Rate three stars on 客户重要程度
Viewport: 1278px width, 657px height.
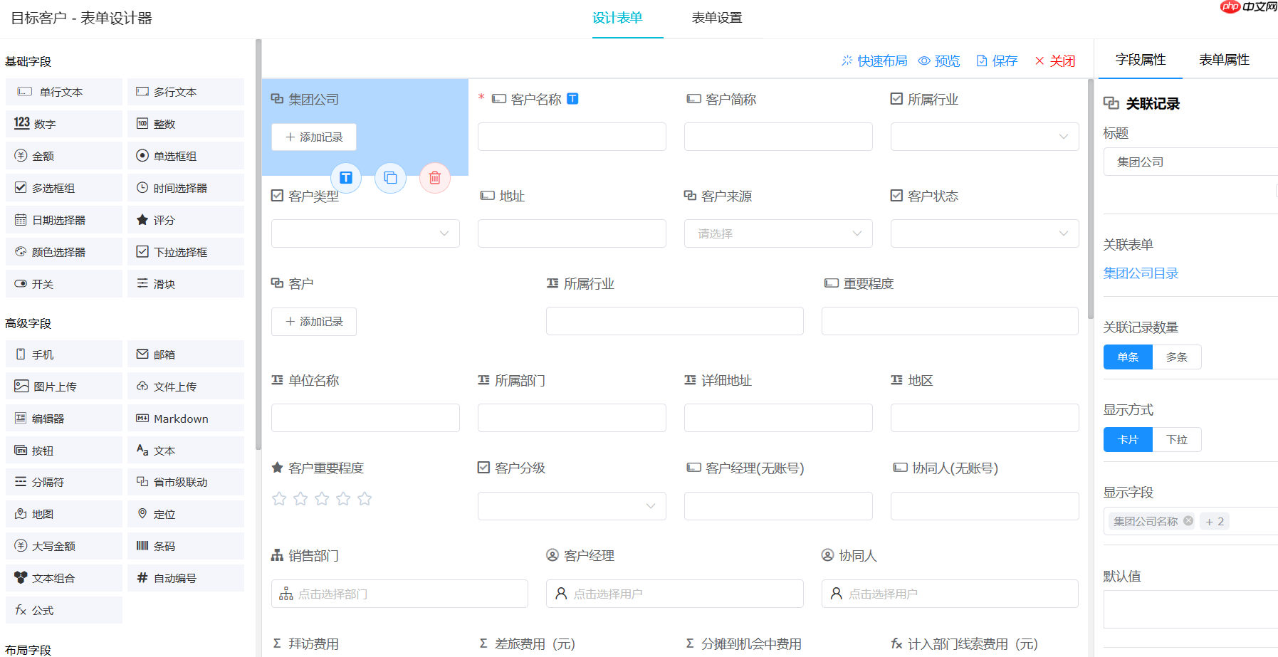322,498
